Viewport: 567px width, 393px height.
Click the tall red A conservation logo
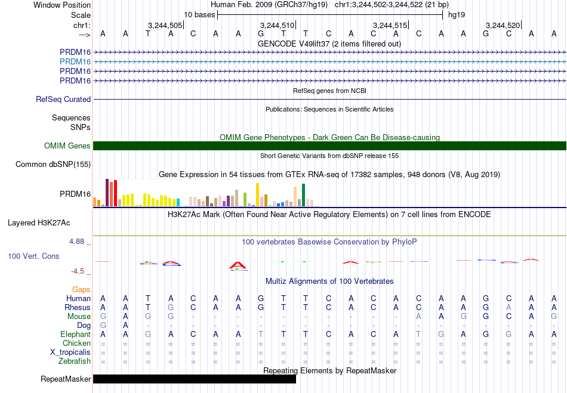[238, 265]
